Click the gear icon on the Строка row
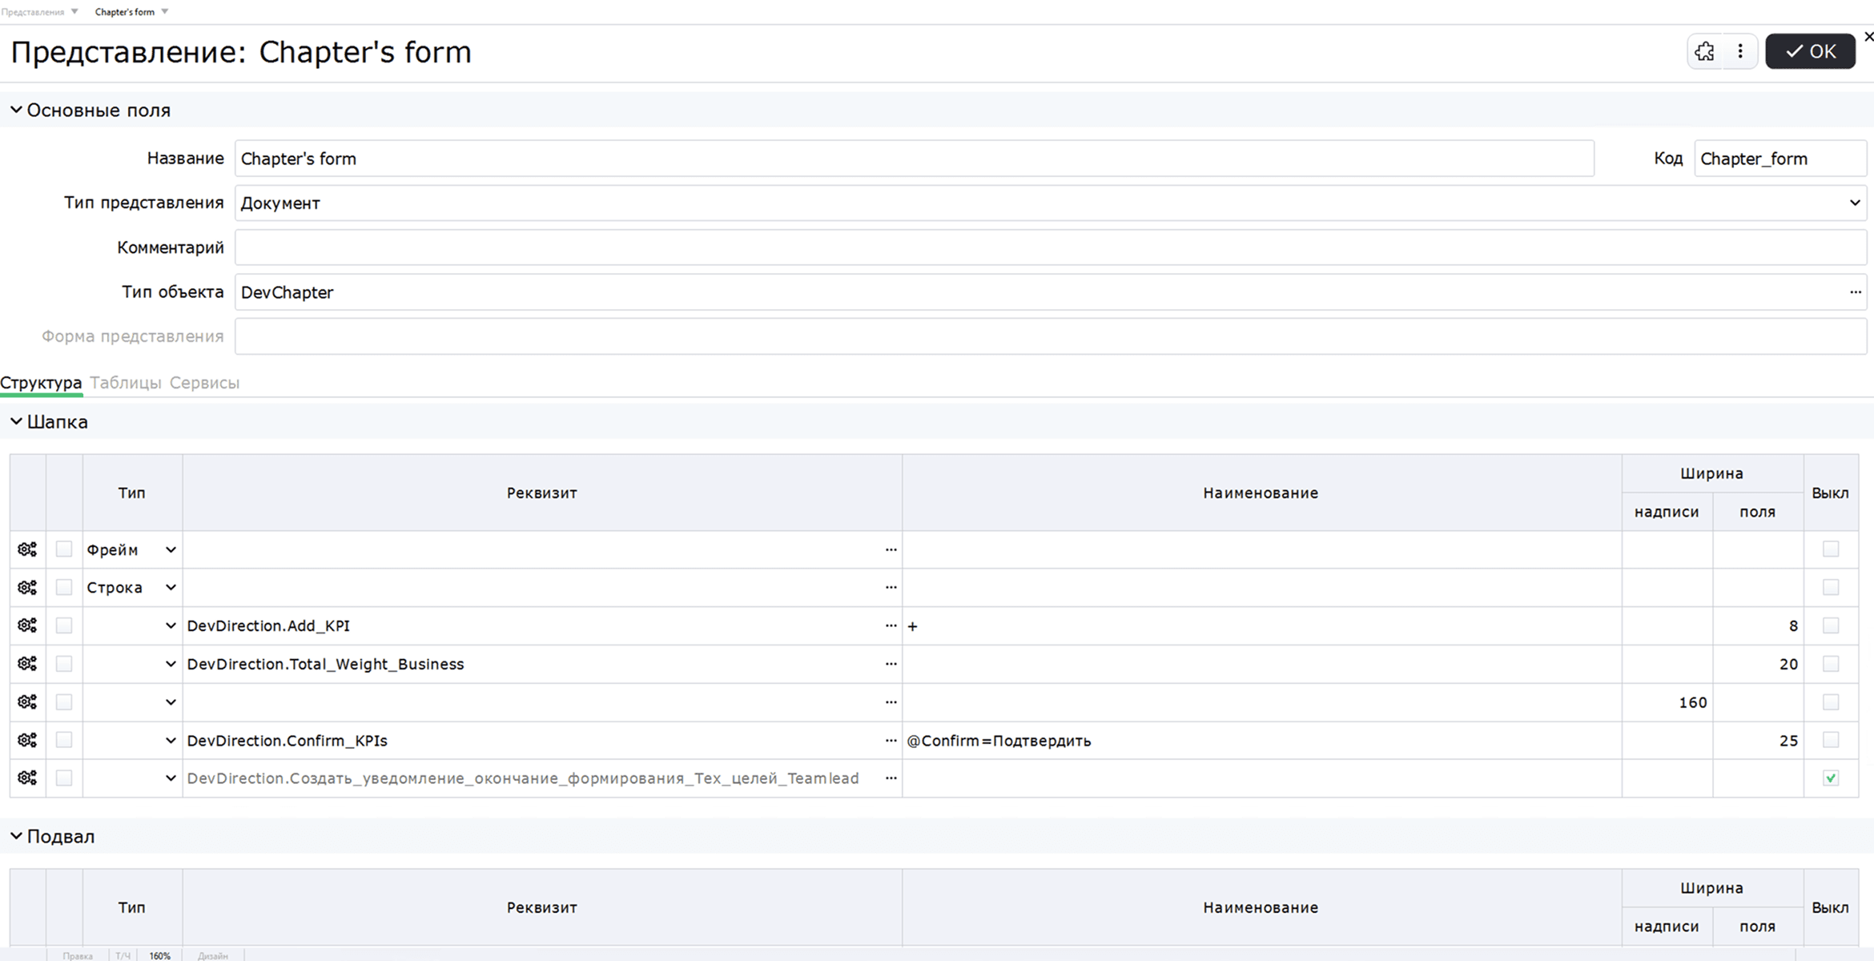The image size is (1874, 961). (27, 588)
